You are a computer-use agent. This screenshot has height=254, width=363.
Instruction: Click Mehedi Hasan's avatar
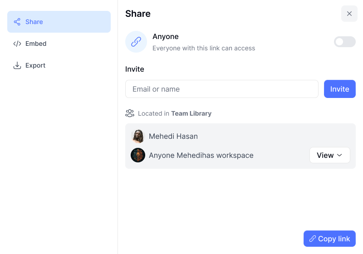[x=138, y=136]
